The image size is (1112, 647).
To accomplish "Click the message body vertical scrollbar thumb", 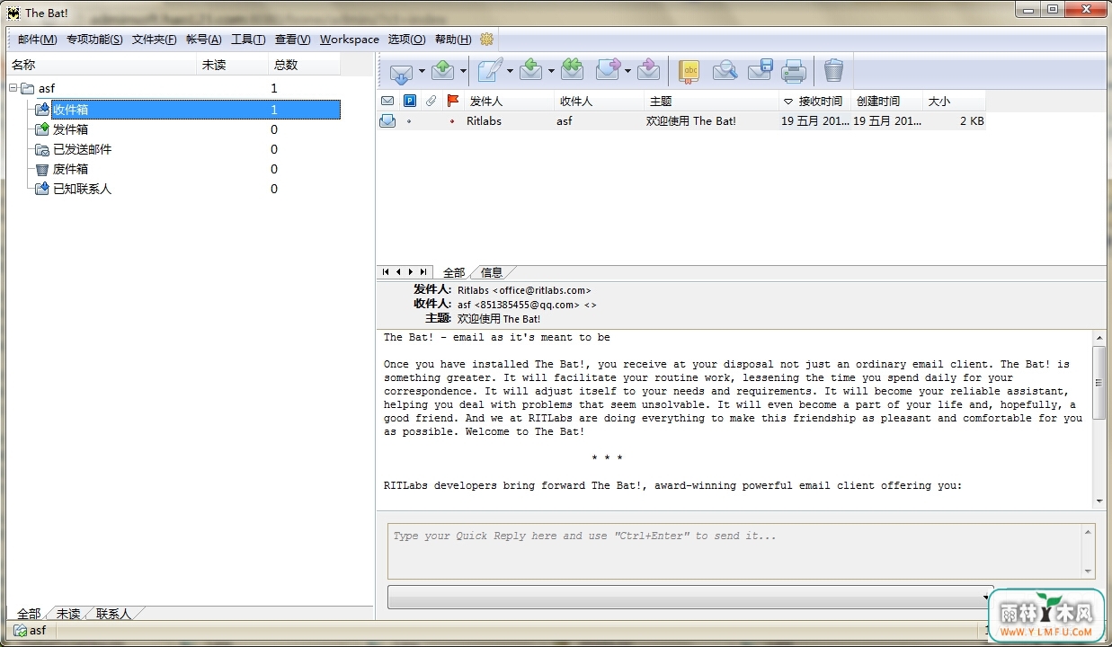I will click(1099, 382).
